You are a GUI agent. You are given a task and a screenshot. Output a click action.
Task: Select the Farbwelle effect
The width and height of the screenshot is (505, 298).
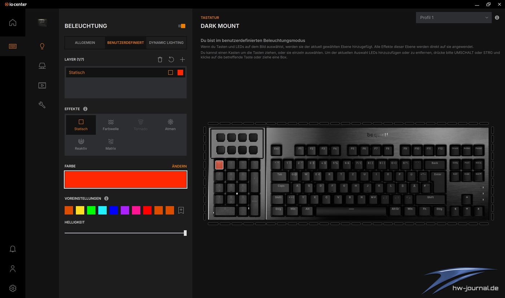[x=111, y=125]
